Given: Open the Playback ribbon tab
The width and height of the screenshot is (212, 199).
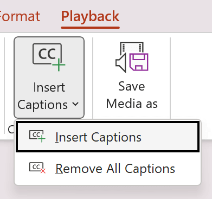Looking at the screenshot, I should pyautogui.click(x=90, y=16).
